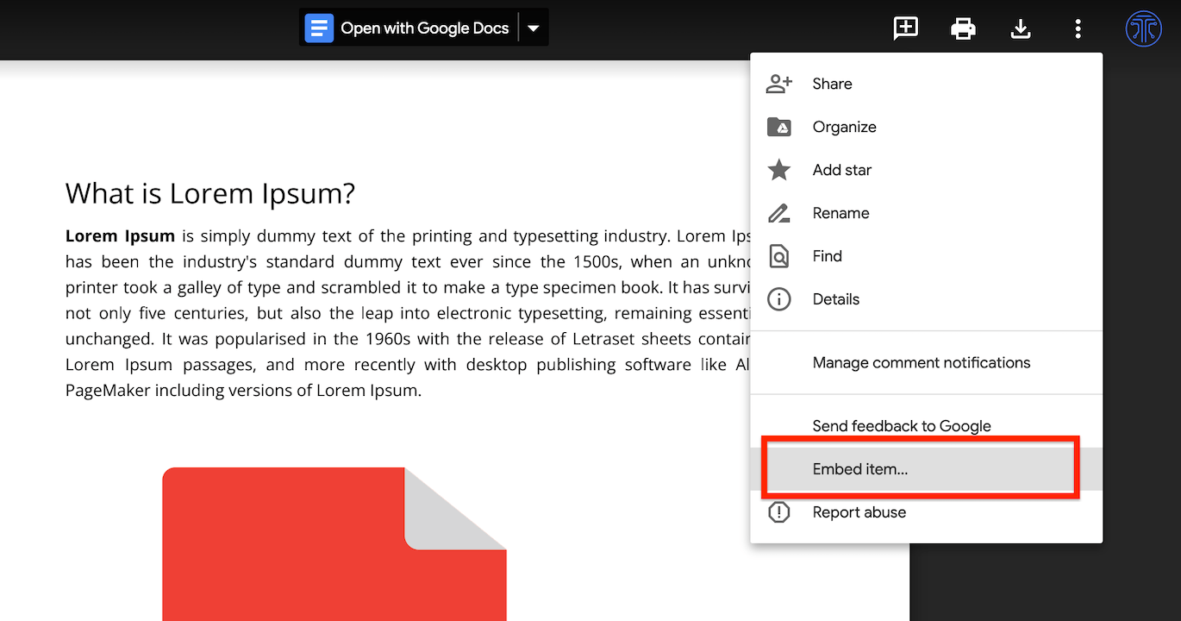Choose Report abuse menu entry
Screen dimensions: 1181x621
(x=859, y=512)
